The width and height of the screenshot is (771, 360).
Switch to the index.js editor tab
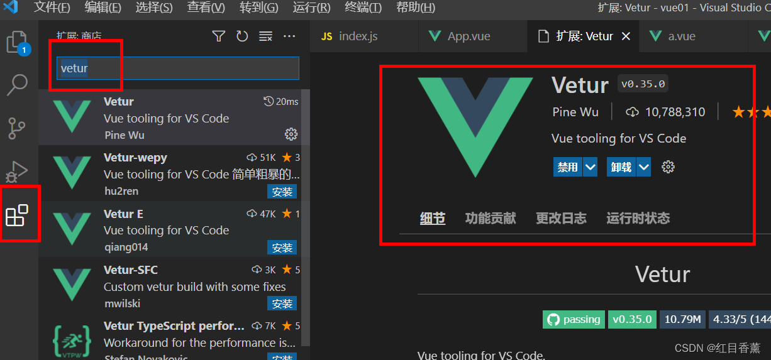pos(364,36)
